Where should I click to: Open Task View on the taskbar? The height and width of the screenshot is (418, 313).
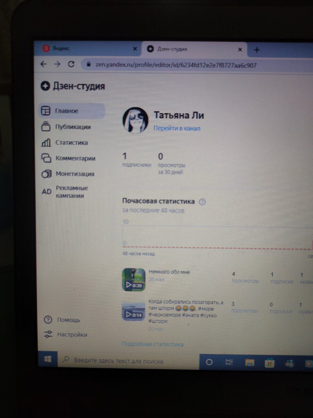click(229, 362)
